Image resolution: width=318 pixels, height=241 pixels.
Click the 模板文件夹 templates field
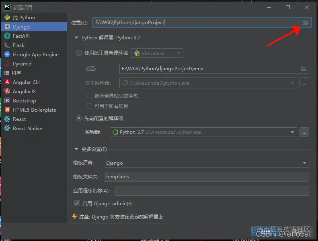tap(206, 177)
